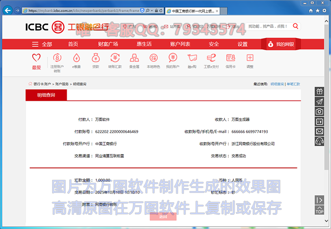
Task: Switch to the 财富广场 nav menu
Action: 108,44
